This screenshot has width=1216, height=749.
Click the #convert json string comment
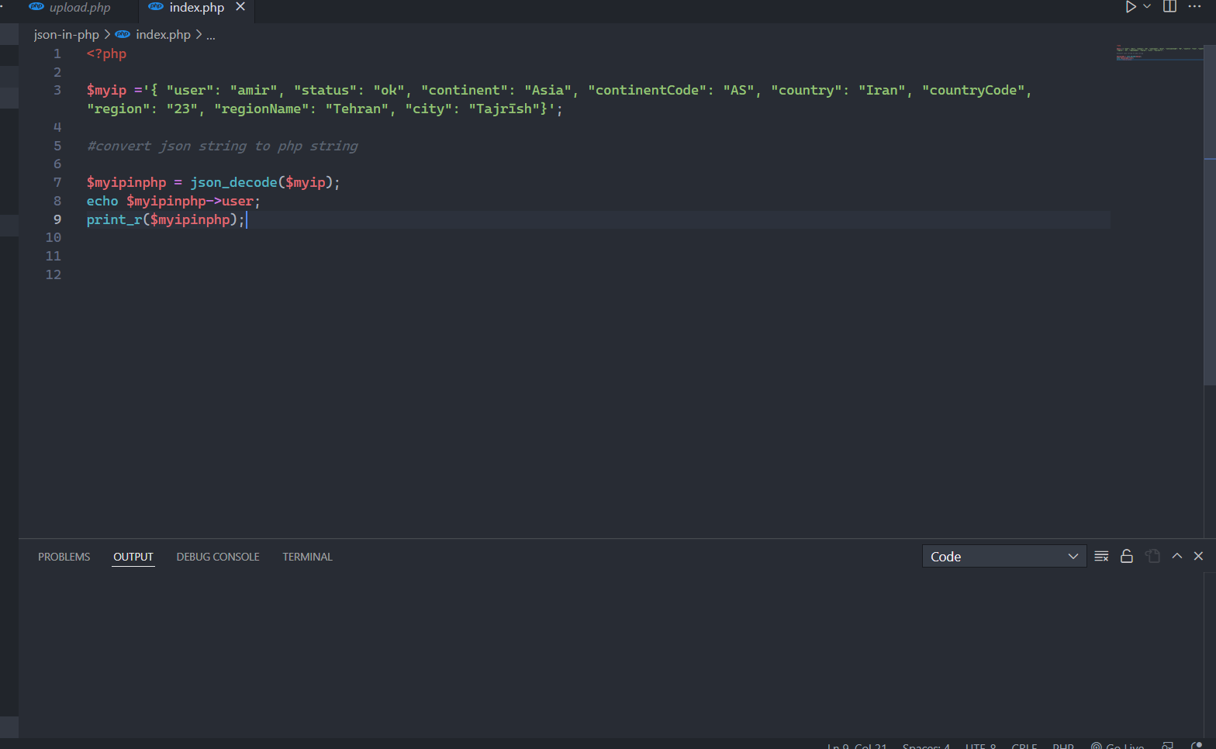pyautogui.click(x=222, y=146)
